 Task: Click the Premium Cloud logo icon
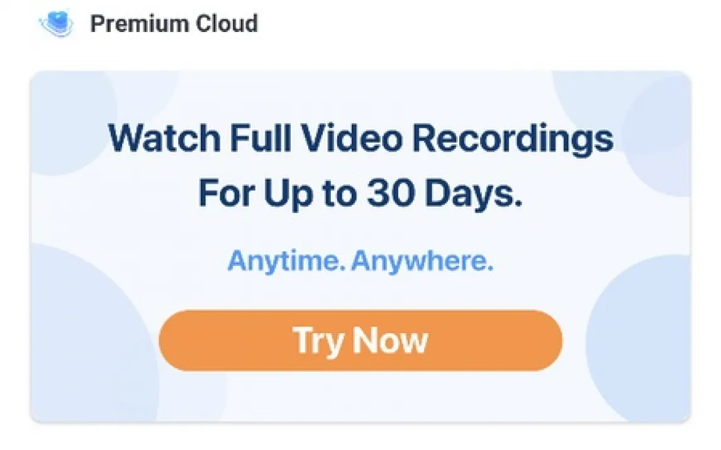(57, 23)
